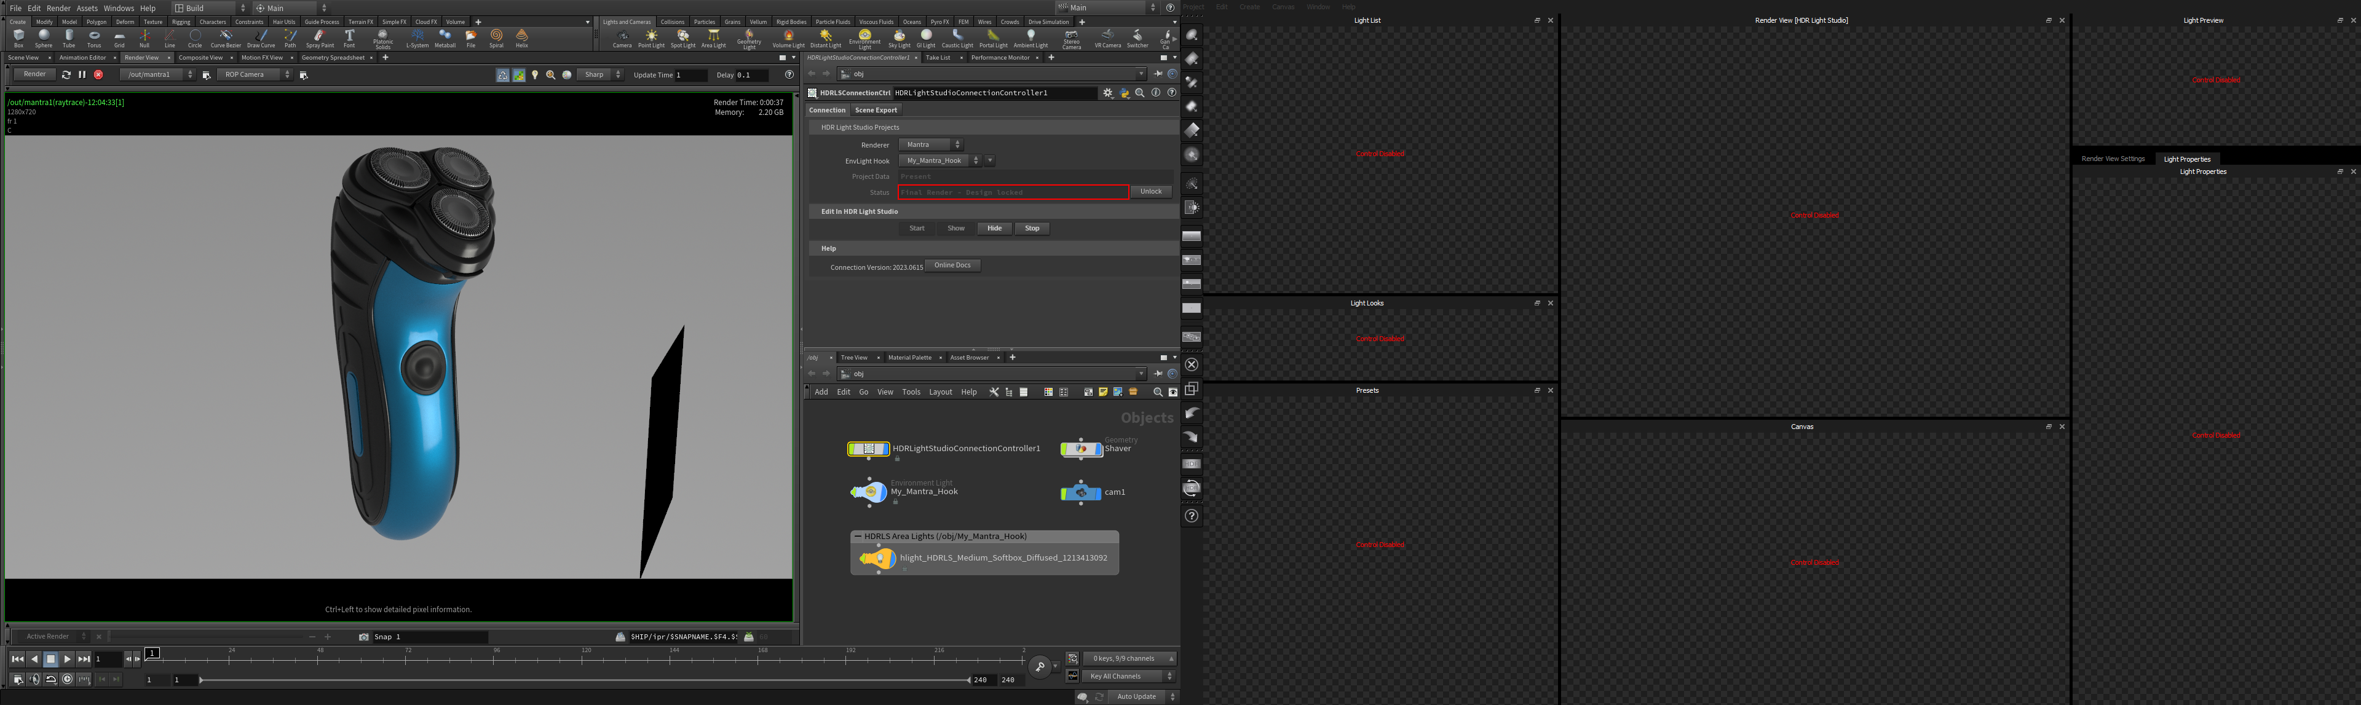Open parameter gear menu for HDRLSConnectionCtrl
This screenshot has height=705, width=2361.
(1108, 93)
